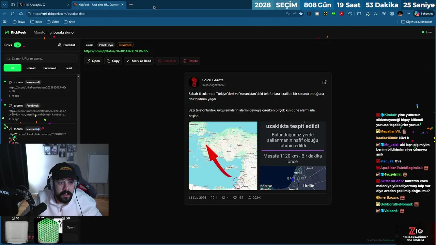436x245 pixels.
Task: Select the Read filter tab
Action: coord(68,68)
